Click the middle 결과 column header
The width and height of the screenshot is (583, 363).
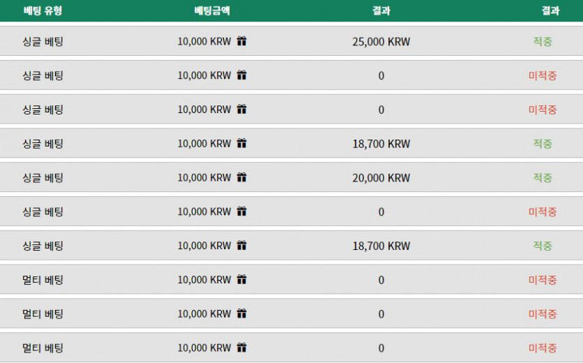(381, 10)
